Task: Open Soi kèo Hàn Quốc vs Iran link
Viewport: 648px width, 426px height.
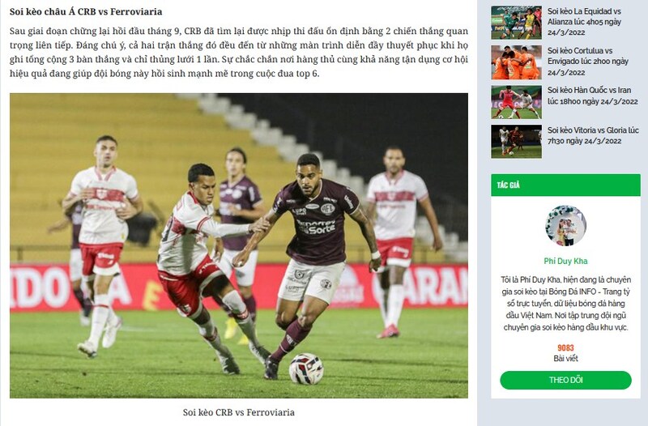Action: tap(593, 96)
